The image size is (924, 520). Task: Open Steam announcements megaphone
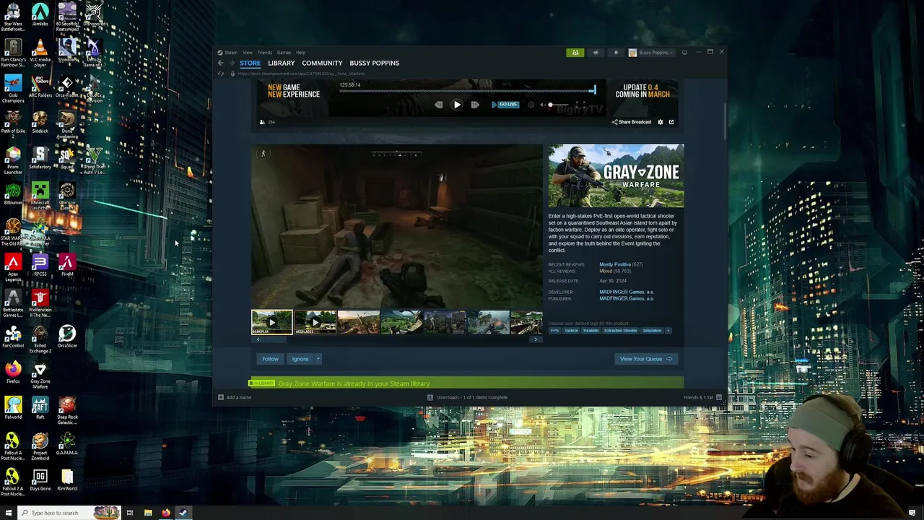click(596, 52)
